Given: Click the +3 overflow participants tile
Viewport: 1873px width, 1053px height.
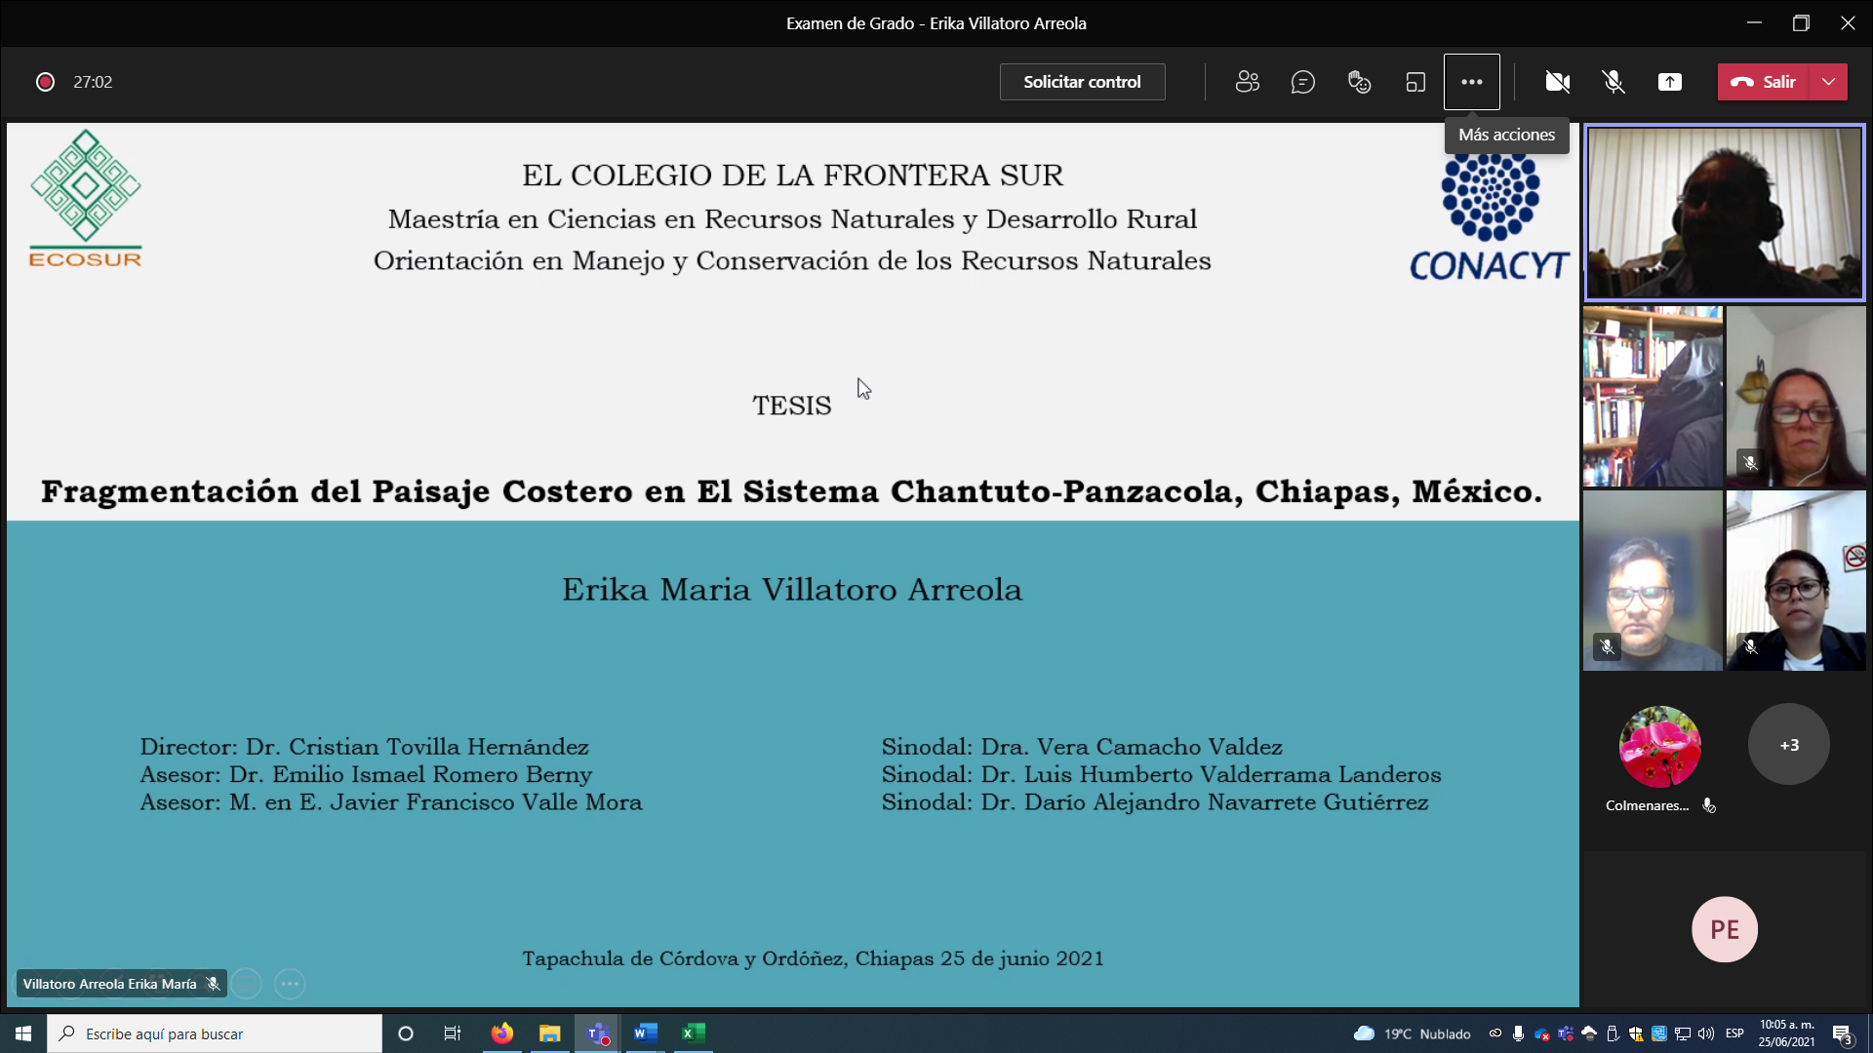Looking at the screenshot, I should coord(1788,745).
